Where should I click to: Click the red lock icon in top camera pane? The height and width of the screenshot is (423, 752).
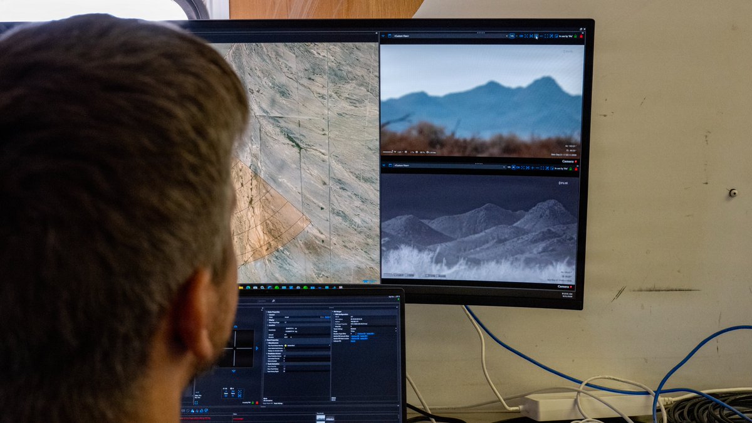[582, 36]
